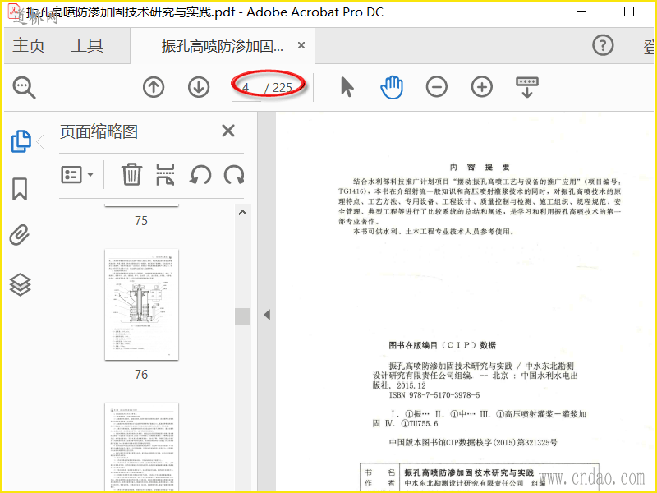
Task: Click the 内容提要 heading in document
Action: tap(480, 168)
